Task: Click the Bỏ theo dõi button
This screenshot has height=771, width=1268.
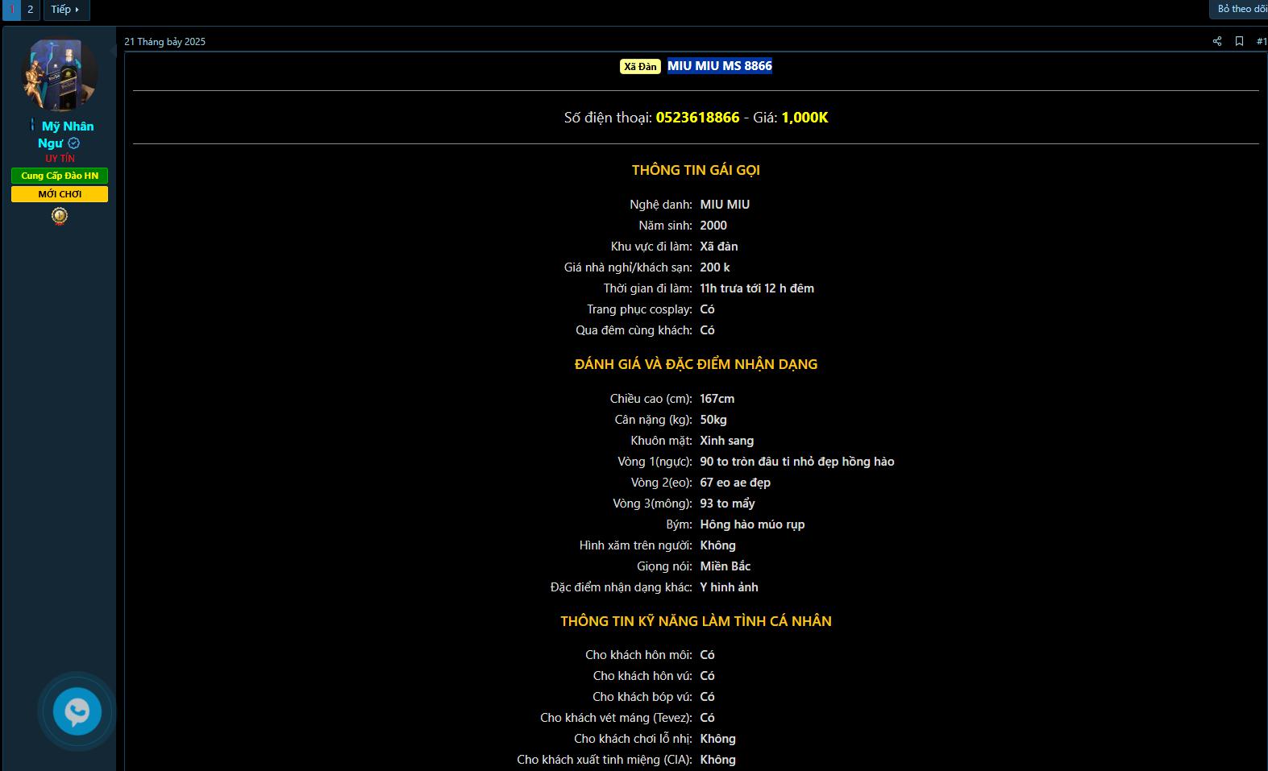Action: click(x=1241, y=9)
